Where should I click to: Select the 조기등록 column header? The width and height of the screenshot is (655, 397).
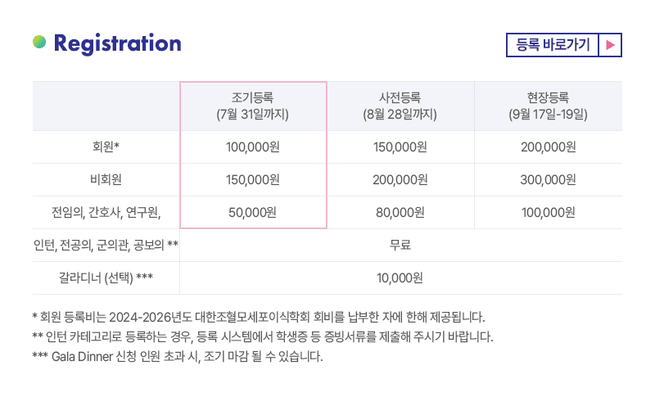pos(253,106)
